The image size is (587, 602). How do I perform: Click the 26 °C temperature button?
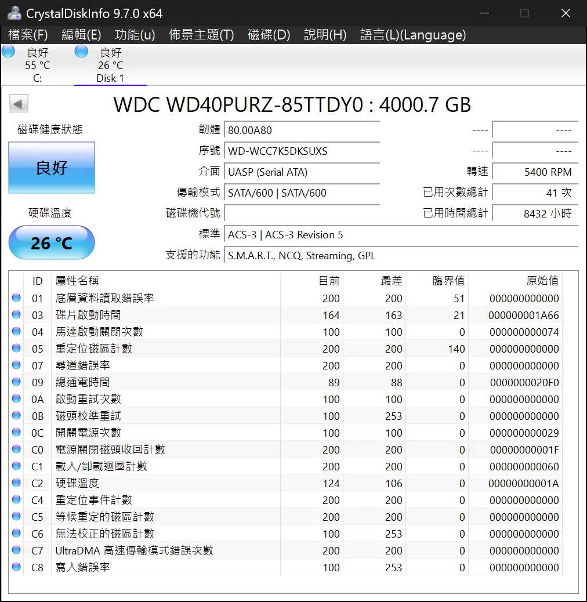click(x=52, y=243)
